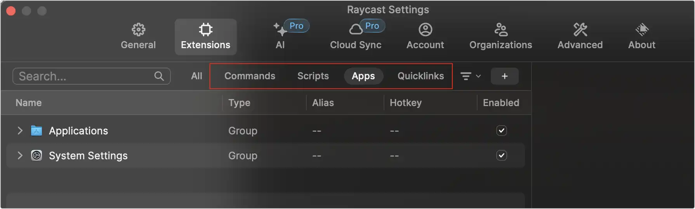This screenshot has width=695, height=209.
Task: Open the About Raycast icon
Action: click(642, 30)
